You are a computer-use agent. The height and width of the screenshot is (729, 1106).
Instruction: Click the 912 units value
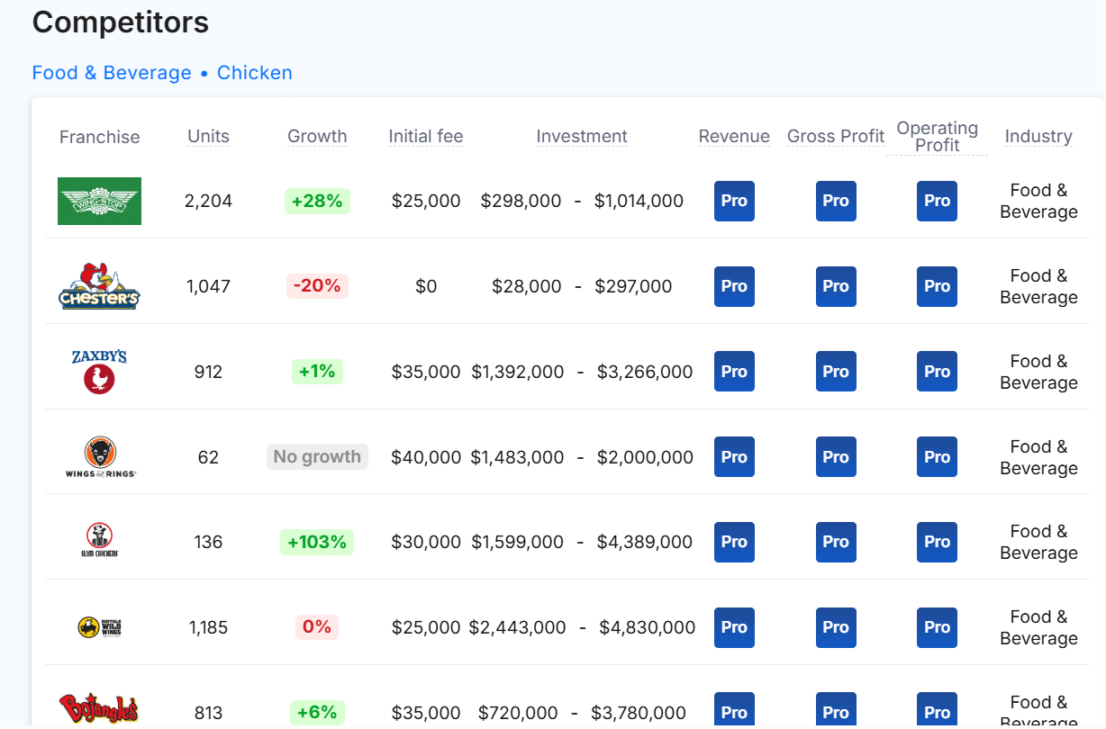click(208, 372)
